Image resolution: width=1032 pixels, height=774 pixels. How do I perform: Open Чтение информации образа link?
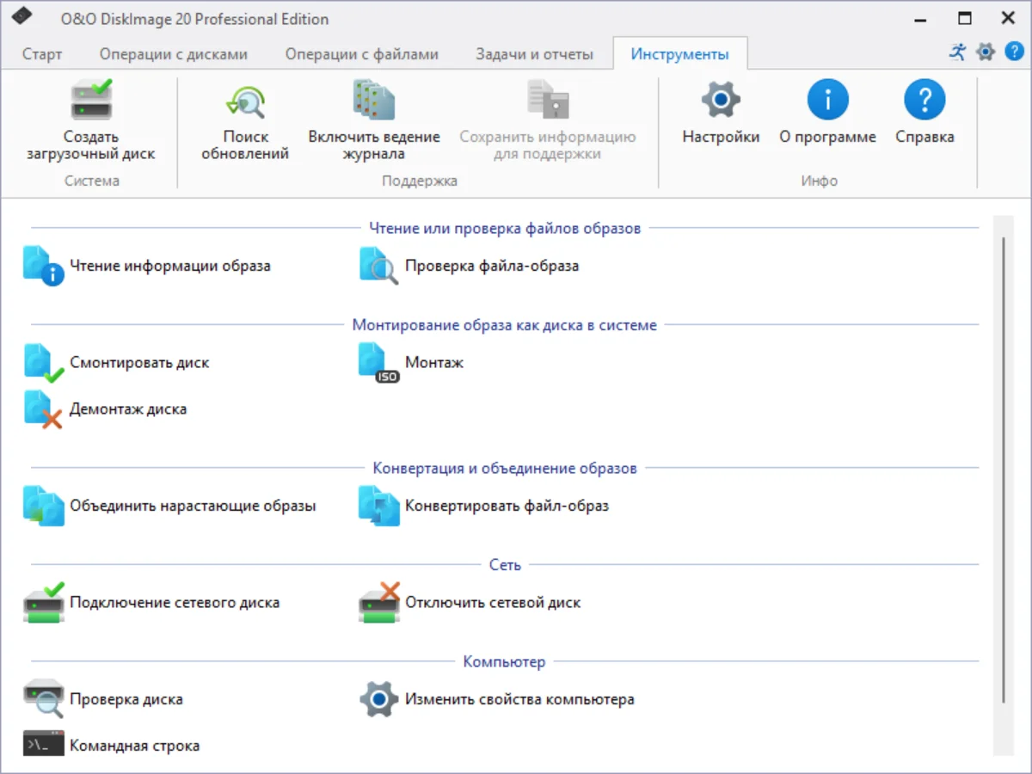(170, 266)
